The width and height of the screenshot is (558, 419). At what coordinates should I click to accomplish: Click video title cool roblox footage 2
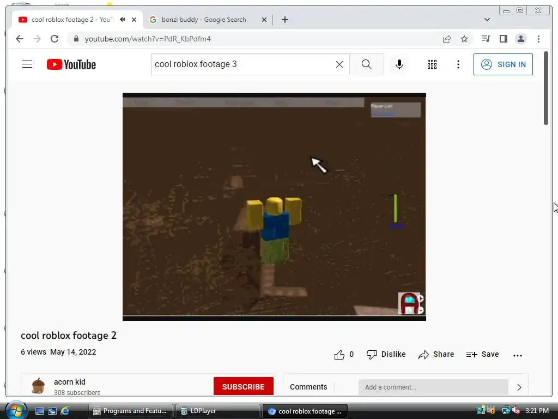click(x=69, y=336)
